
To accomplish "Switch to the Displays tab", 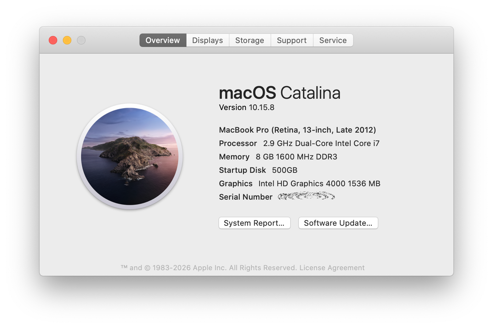I will [x=207, y=40].
